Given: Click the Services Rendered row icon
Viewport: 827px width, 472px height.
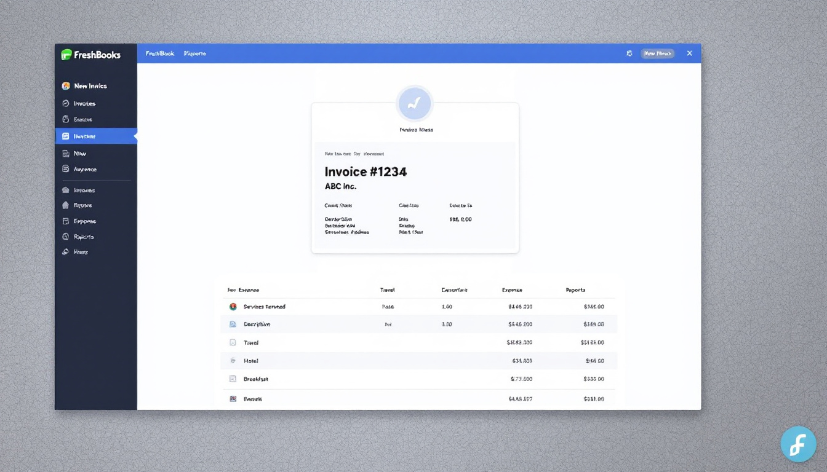Looking at the screenshot, I should 233,306.
